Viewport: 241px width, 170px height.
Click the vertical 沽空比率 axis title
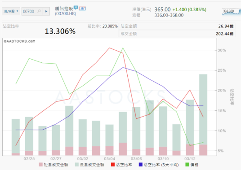[232, 97]
